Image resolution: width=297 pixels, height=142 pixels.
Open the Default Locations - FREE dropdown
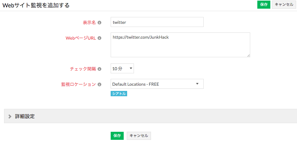(x=157, y=84)
